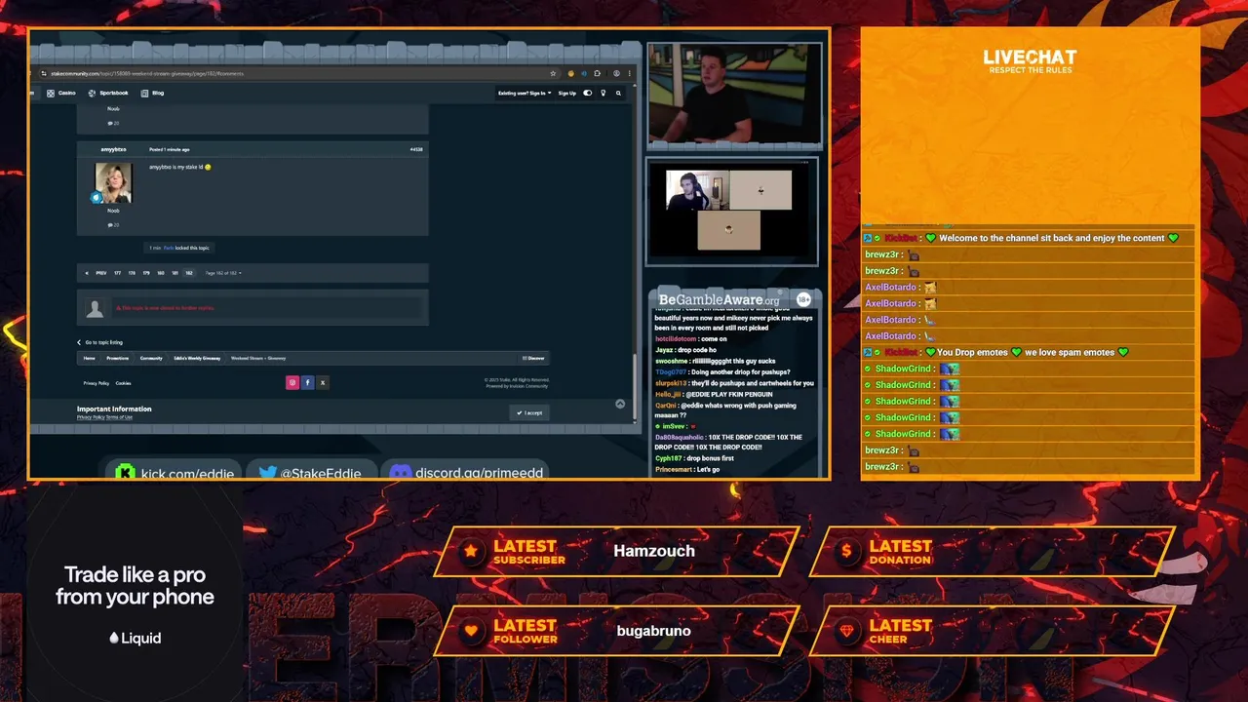Open the X social icon
1248x702 pixels.
(x=323, y=383)
